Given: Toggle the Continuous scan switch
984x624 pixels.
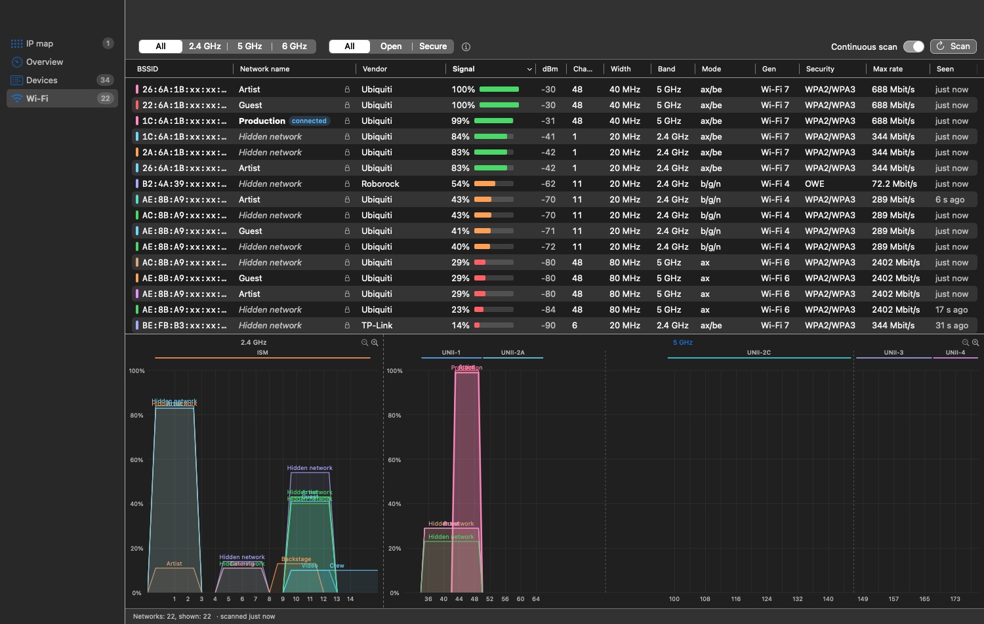Looking at the screenshot, I should point(914,47).
